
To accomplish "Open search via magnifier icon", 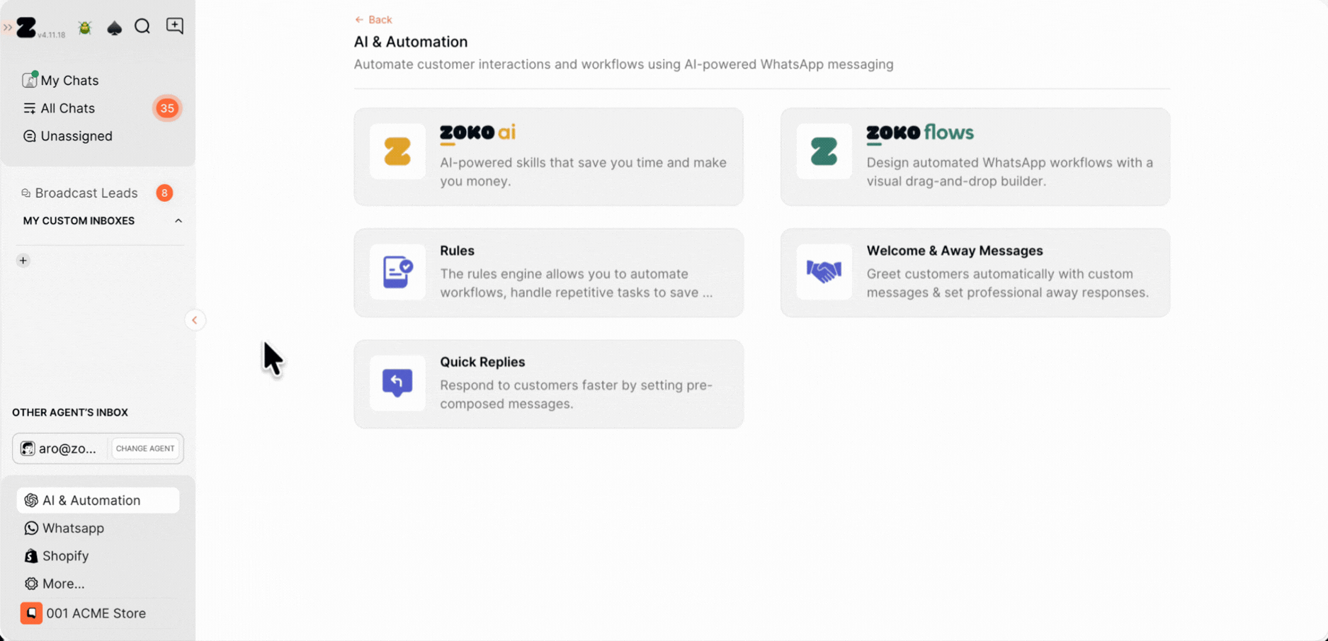I will [x=142, y=26].
